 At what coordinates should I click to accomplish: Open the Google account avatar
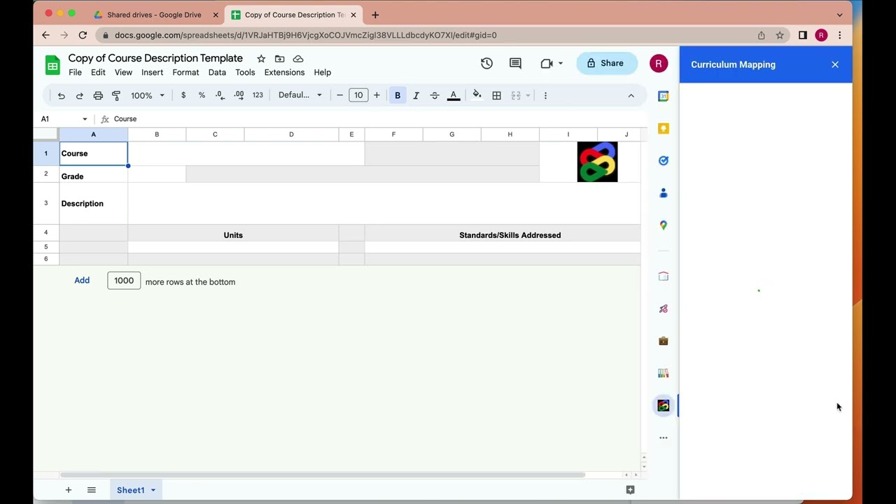659,64
